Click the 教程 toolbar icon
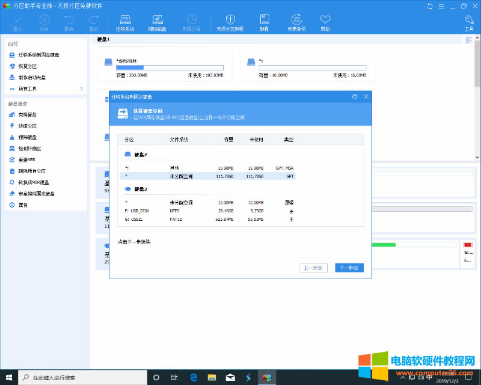This screenshot has width=481, height=385. pos(265,23)
